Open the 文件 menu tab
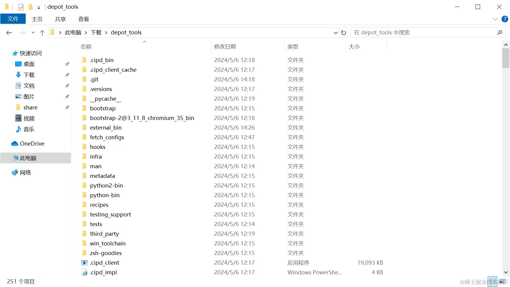510x287 pixels. tap(13, 19)
